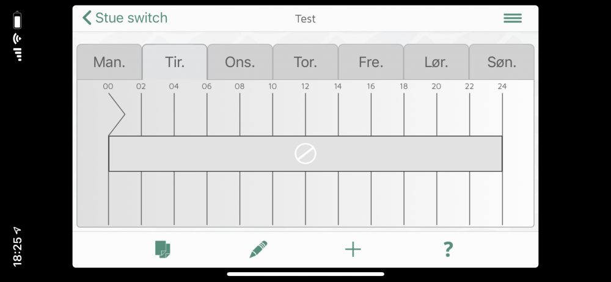Open the hamburger menu
This screenshot has height=282, width=611.
pyautogui.click(x=513, y=18)
